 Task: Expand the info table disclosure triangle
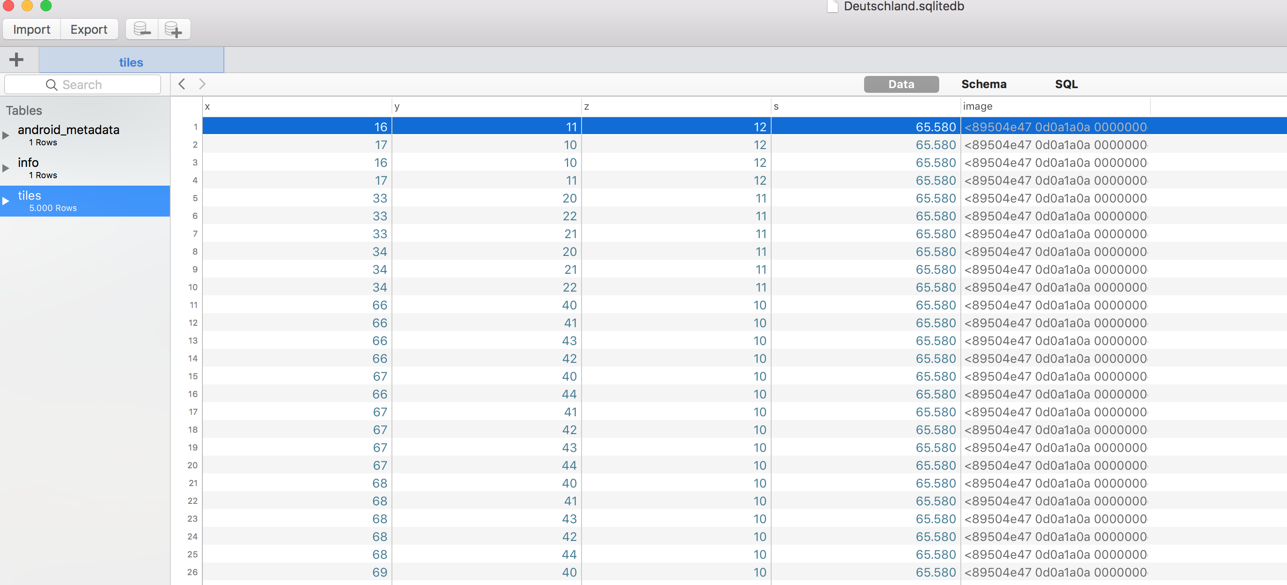[x=6, y=168]
